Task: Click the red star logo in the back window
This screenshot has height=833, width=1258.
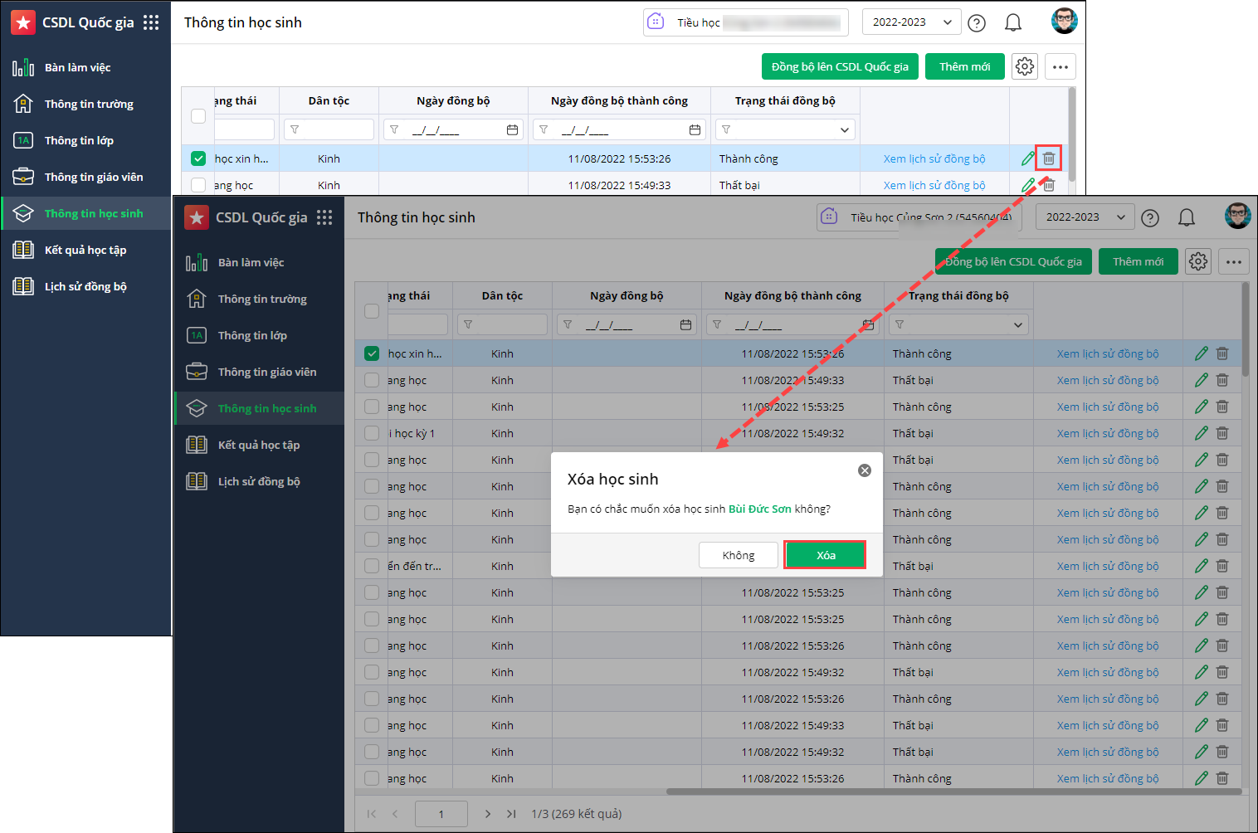Action: pyautogui.click(x=23, y=22)
